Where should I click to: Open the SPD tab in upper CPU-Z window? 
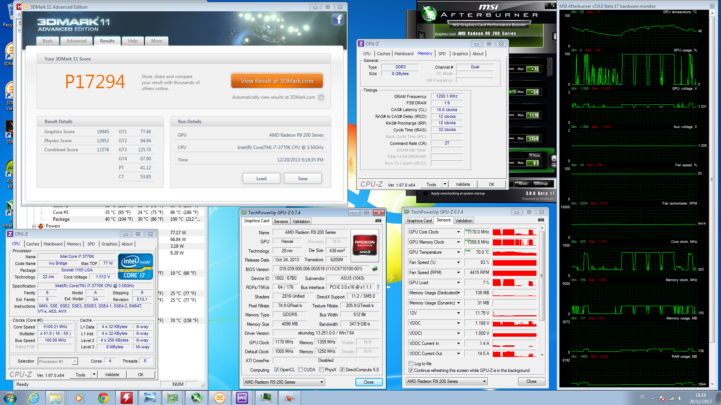click(442, 54)
